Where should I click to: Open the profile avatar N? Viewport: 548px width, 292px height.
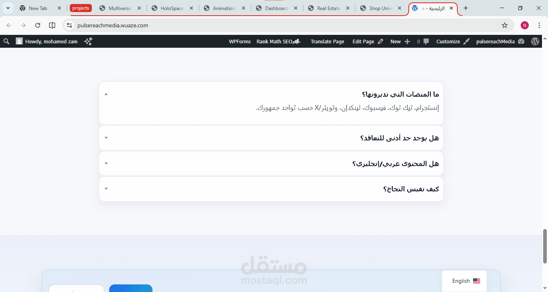pyautogui.click(x=525, y=25)
